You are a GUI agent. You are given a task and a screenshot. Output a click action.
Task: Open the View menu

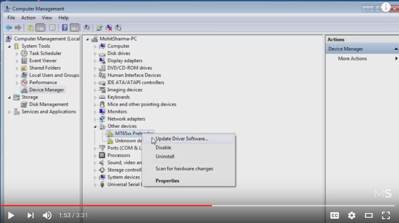click(47, 18)
